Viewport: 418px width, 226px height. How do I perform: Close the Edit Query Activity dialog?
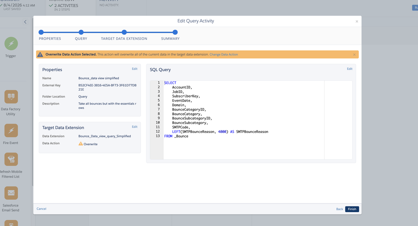pyautogui.click(x=357, y=21)
